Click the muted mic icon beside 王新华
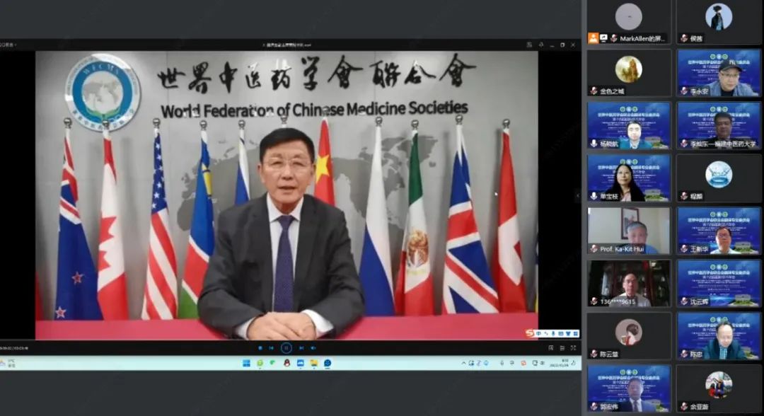Screen dimensions: 764x416 pos(684,248)
